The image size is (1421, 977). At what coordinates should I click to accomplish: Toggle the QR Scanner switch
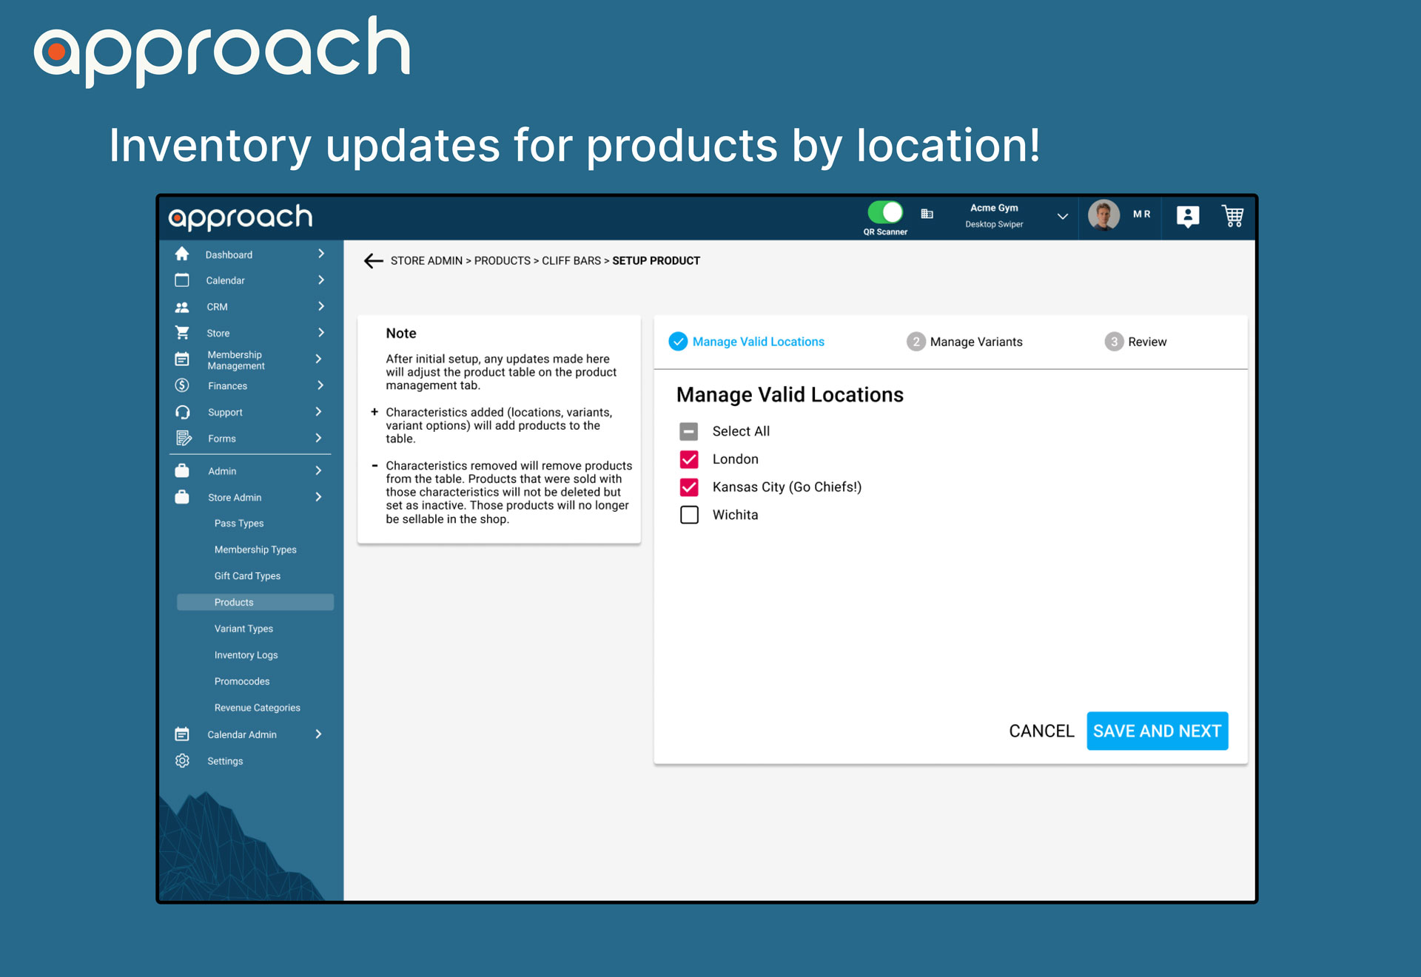coord(885,213)
